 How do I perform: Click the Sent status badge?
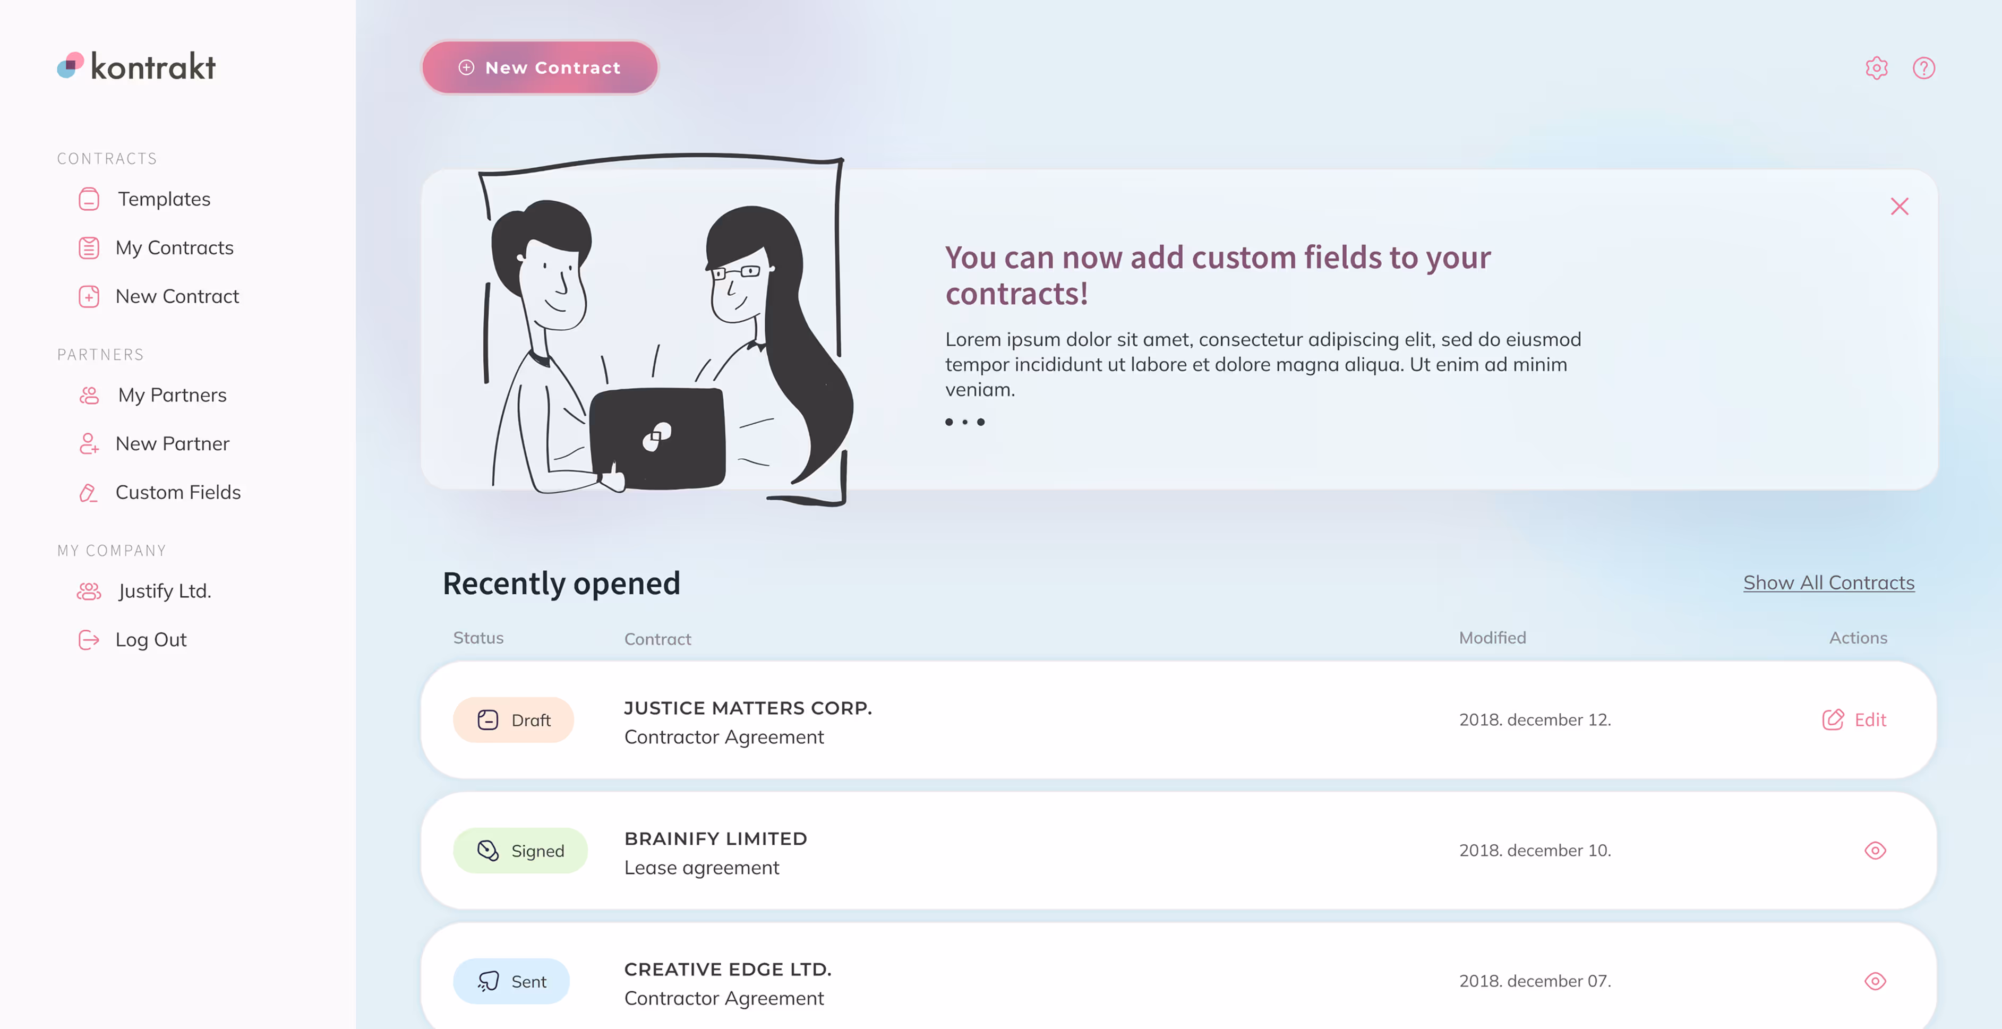(511, 981)
